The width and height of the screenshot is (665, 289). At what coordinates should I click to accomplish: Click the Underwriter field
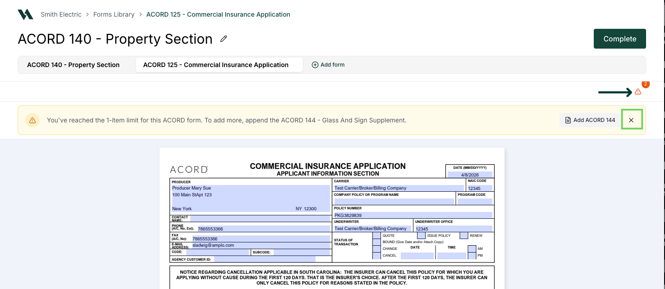click(x=372, y=229)
